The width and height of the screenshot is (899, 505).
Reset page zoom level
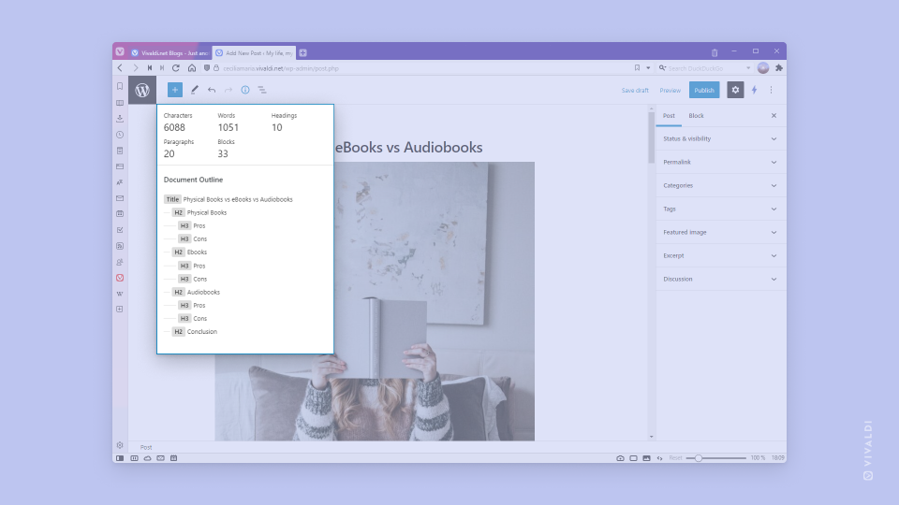675,458
